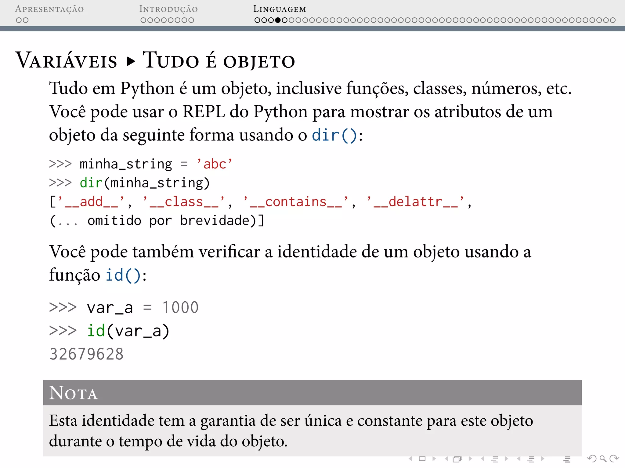This screenshot has width=625, height=468.
Task: Select the dot right after the filled one
Action: click(x=284, y=20)
